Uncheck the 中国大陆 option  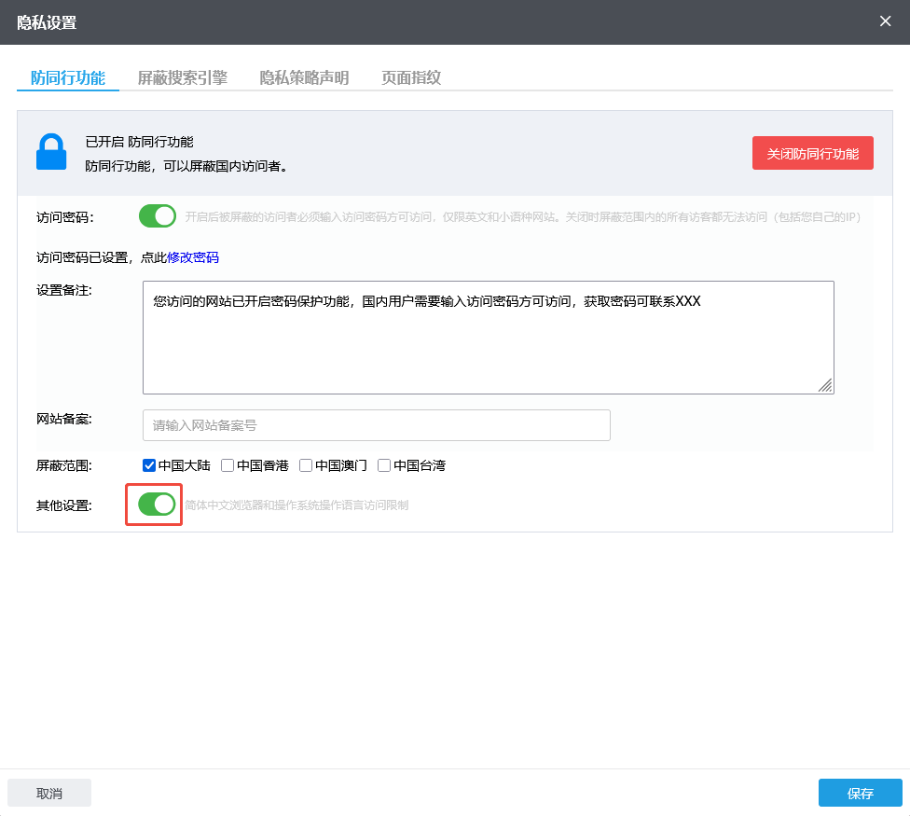coord(149,464)
